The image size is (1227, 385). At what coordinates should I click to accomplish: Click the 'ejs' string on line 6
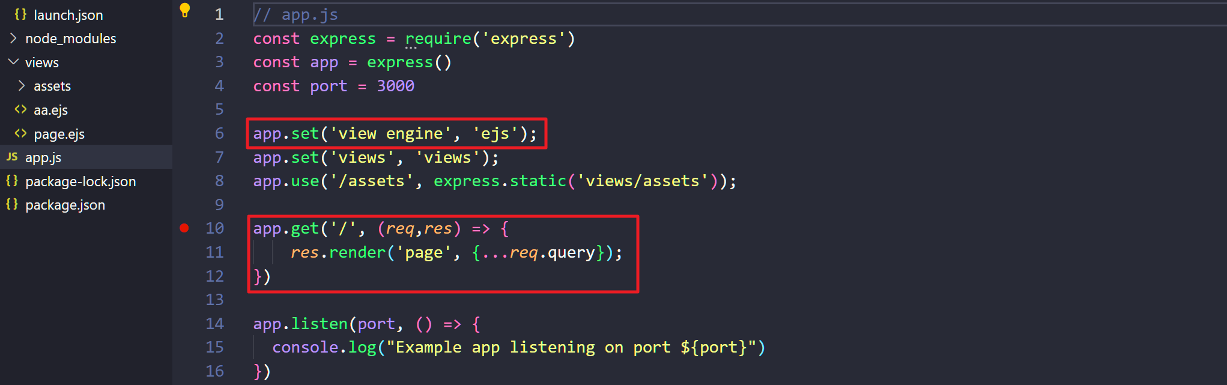pyautogui.click(x=495, y=133)
